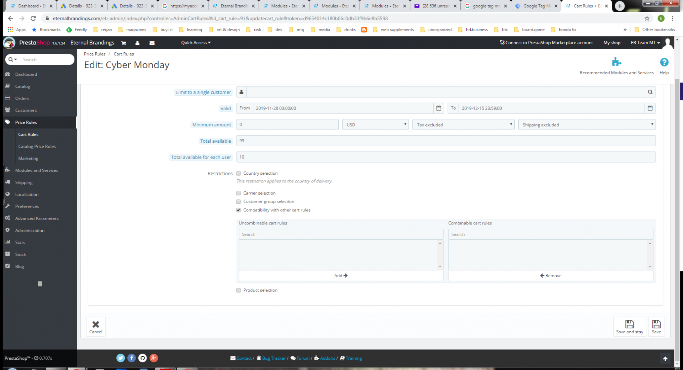This screenshot has width=683, height=370.
Task: Open Chrome menu three dots
Action: point(672,18)
